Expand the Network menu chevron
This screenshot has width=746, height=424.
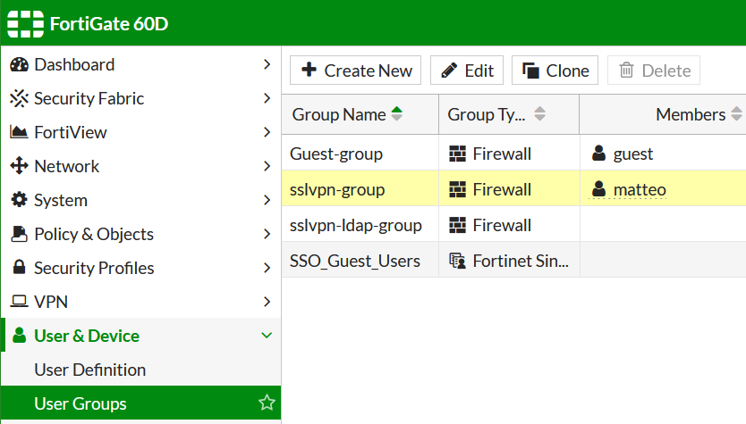[267, 166]
